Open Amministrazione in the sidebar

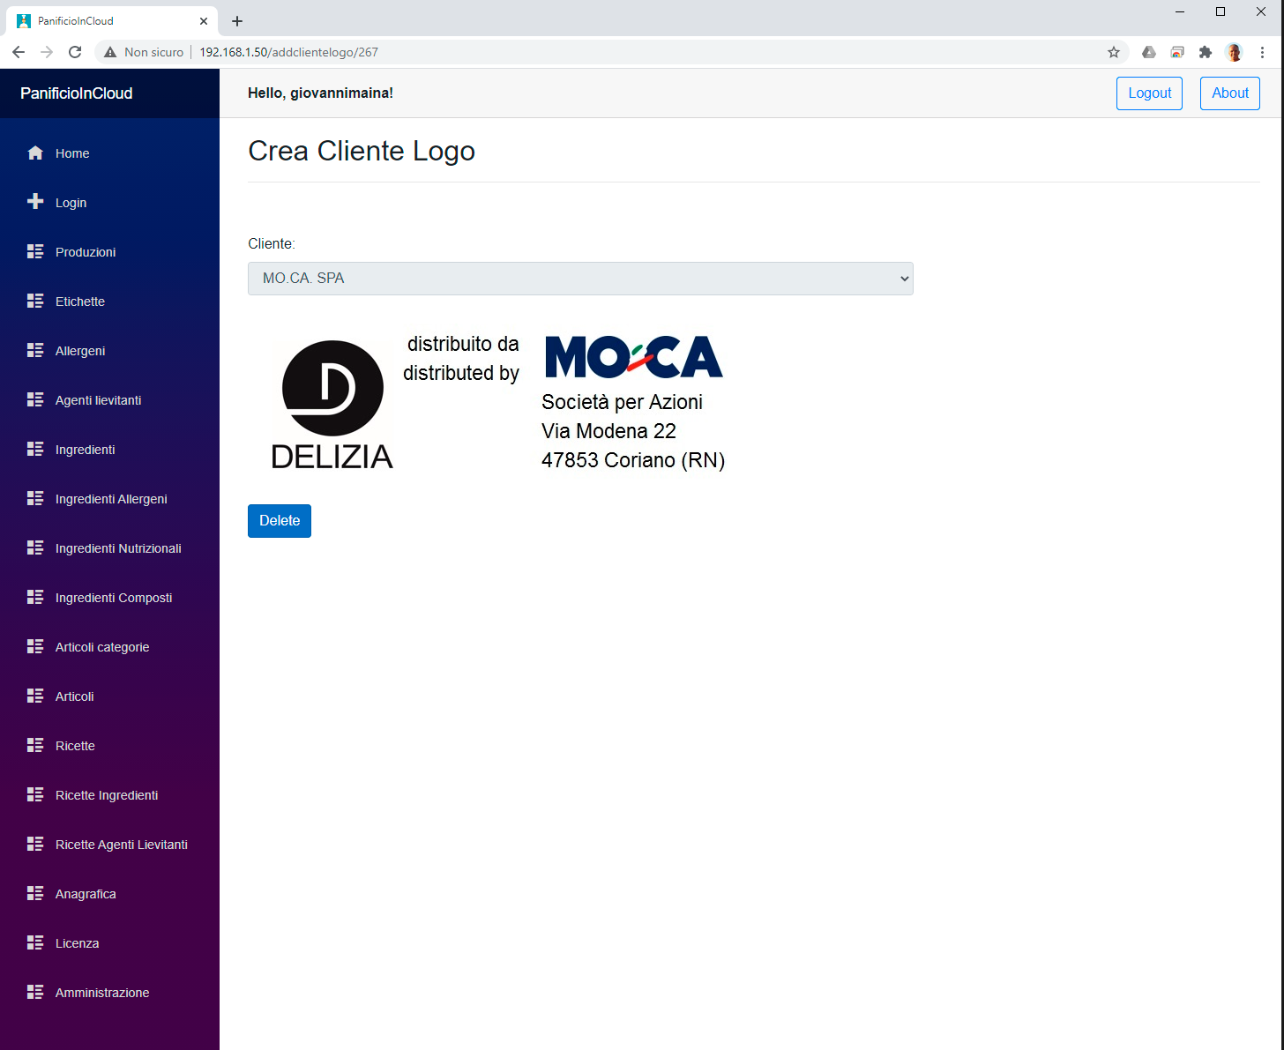tap(109, 993)
